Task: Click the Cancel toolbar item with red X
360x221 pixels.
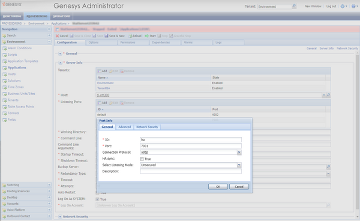Action: tap(62, 36)
